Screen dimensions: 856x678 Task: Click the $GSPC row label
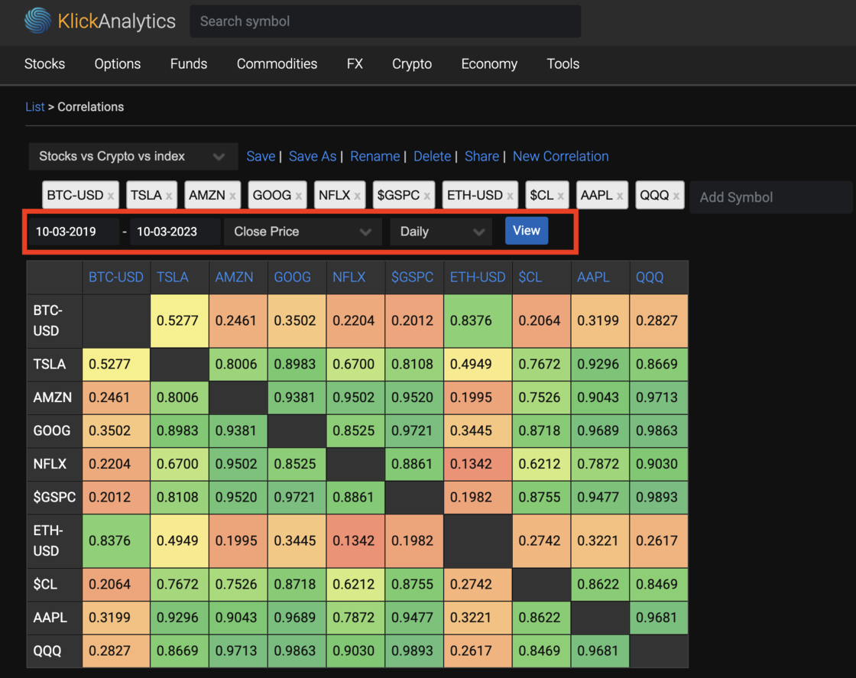54,498
